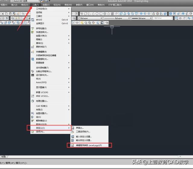The image size is (193, 169).
Task: Click the red 3D Rotate globe icon
Action: (157, 14)
